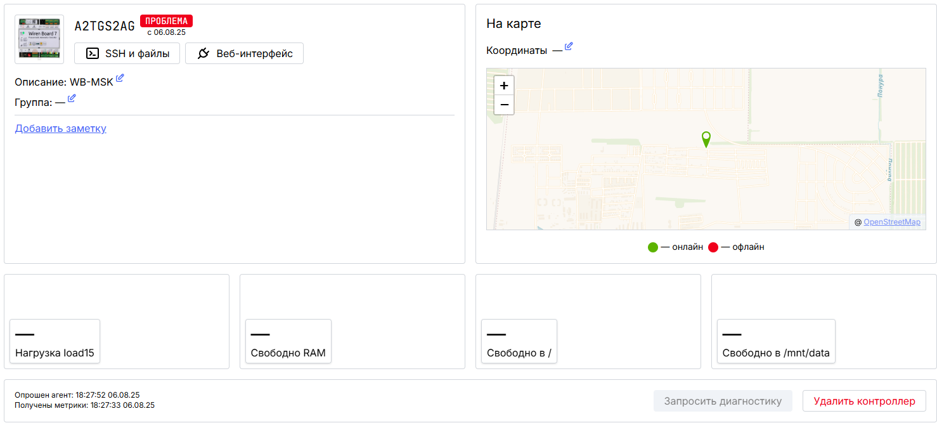Click the pencil icon next to Описание
The width and height of the screenshot is (937, 430).
pyautogui.click(x=120, y=79)
